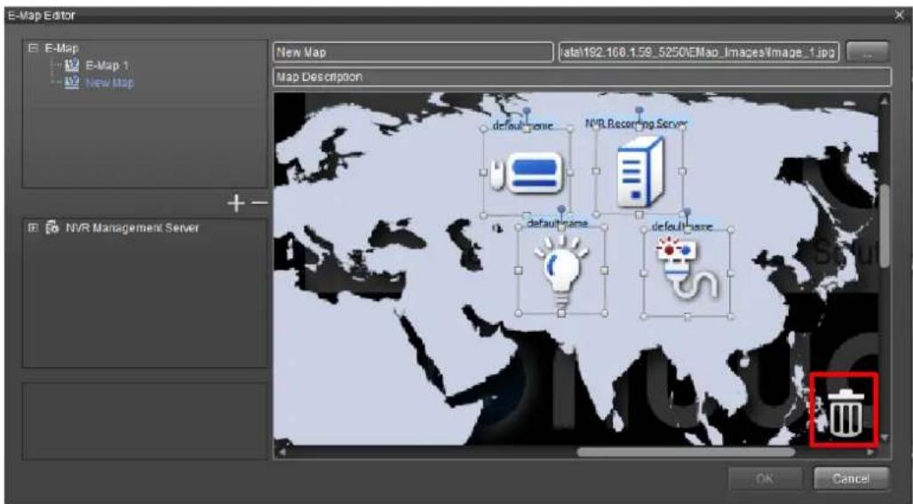The width and height of the screenshot is (913, 504).
Task: Collapse the E-Map tree root
Action: [x=33, y=48]
